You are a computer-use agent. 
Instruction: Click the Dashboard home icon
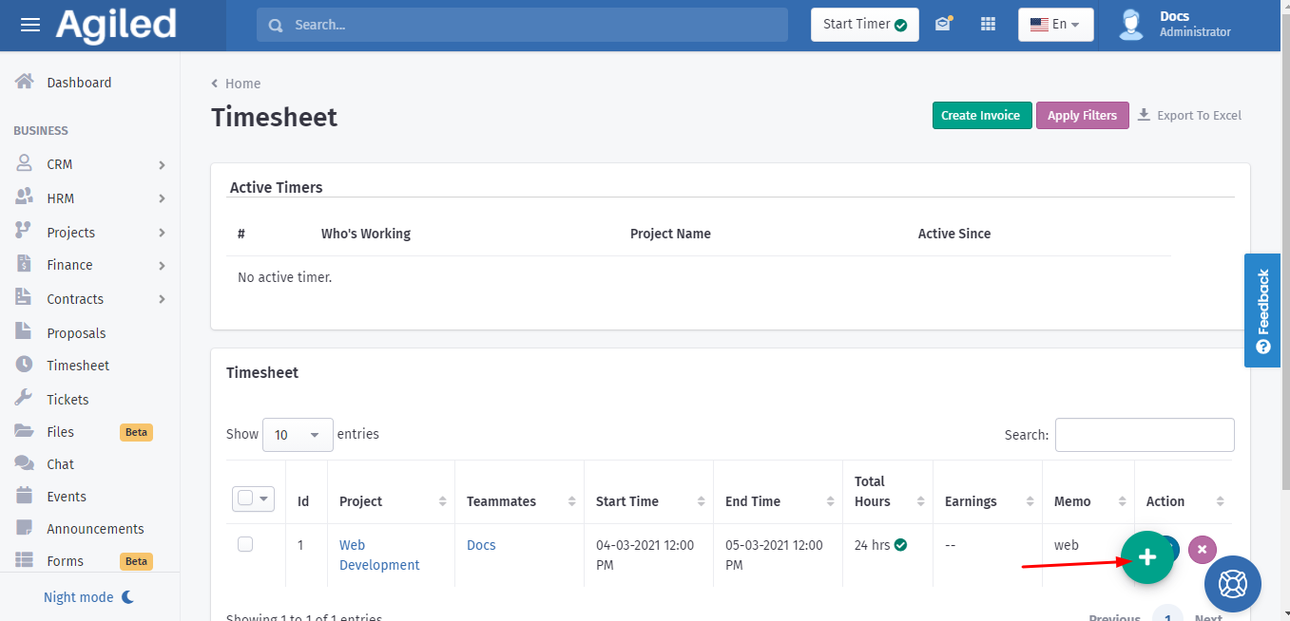tap(25, 83)
